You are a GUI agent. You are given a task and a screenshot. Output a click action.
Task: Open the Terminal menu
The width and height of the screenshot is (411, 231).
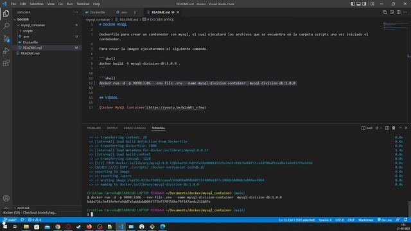tap(83, 4)
